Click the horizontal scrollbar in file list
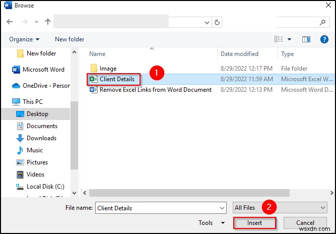 tap(189, 193)
